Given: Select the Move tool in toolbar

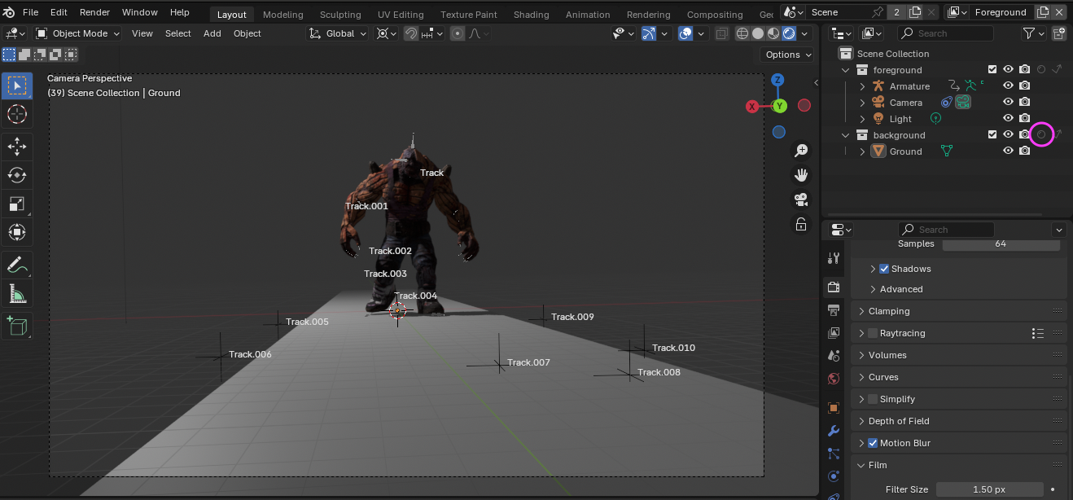Looking at the screenshot, I should coord(16,146).
